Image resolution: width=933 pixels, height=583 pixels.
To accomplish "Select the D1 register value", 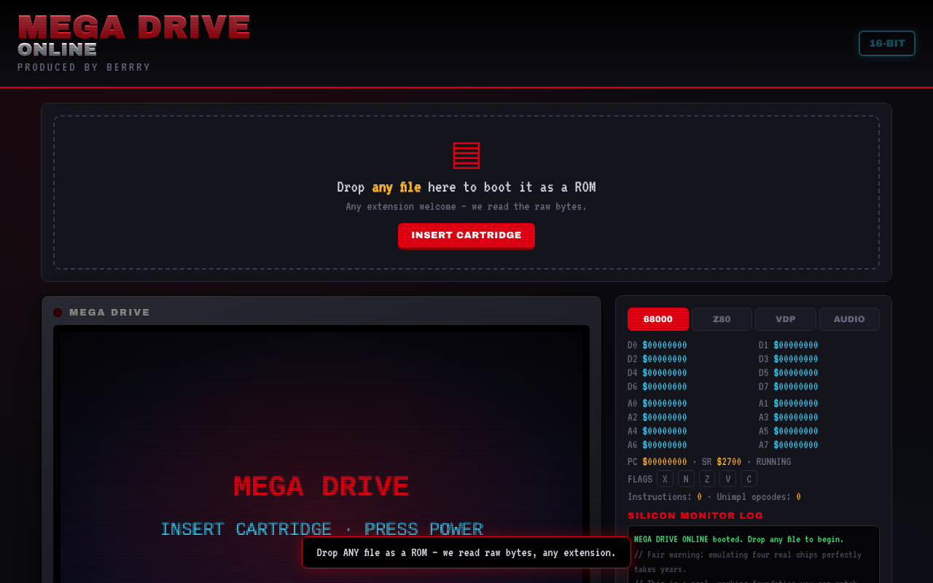I will 796,345.
